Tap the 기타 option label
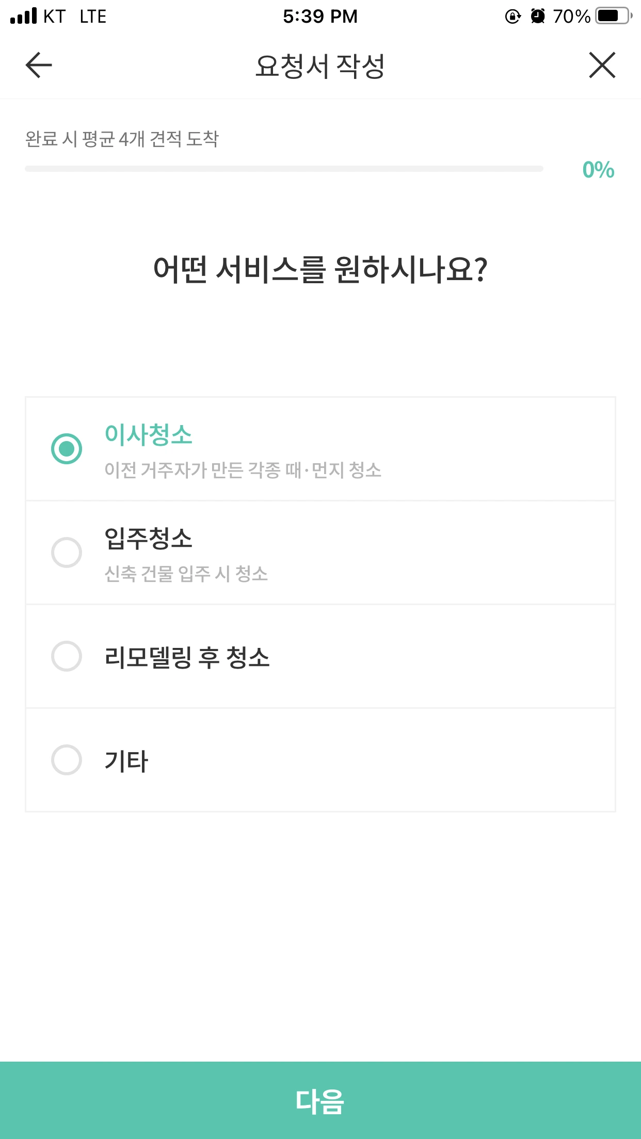 pos(126,761)
